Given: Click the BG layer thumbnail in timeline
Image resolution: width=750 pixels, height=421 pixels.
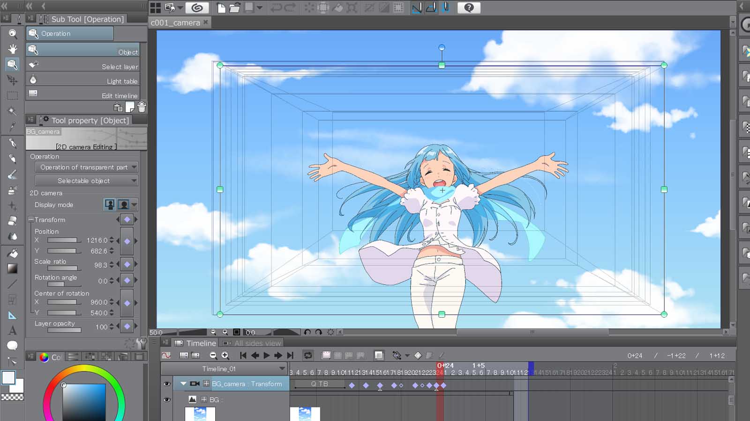Looking at the screenshot, I should point(200,414).
